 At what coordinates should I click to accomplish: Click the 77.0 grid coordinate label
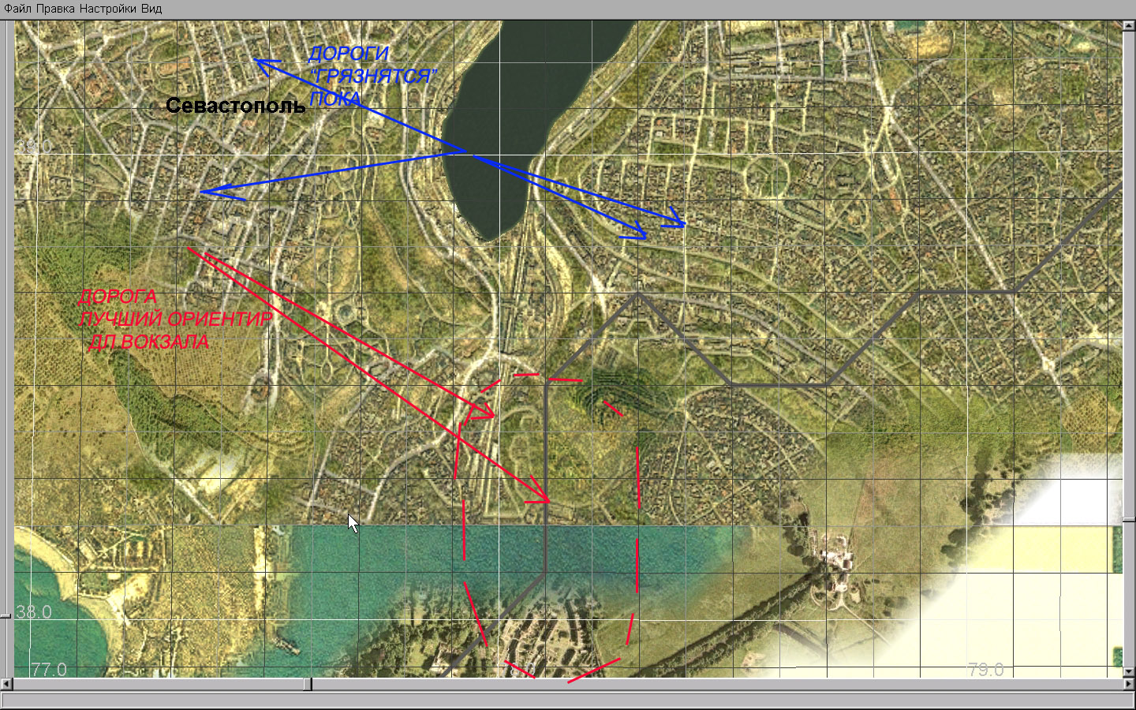pos(49,670)
